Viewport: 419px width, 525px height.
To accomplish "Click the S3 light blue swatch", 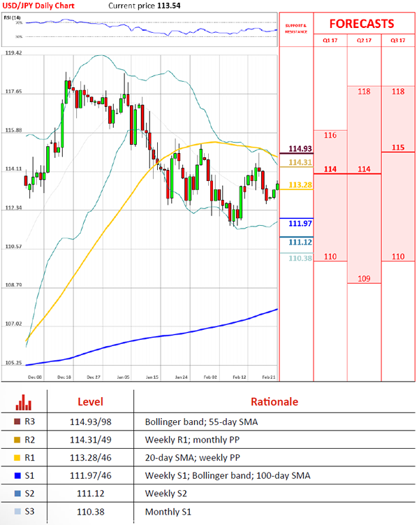I will [x=17, y=512].
